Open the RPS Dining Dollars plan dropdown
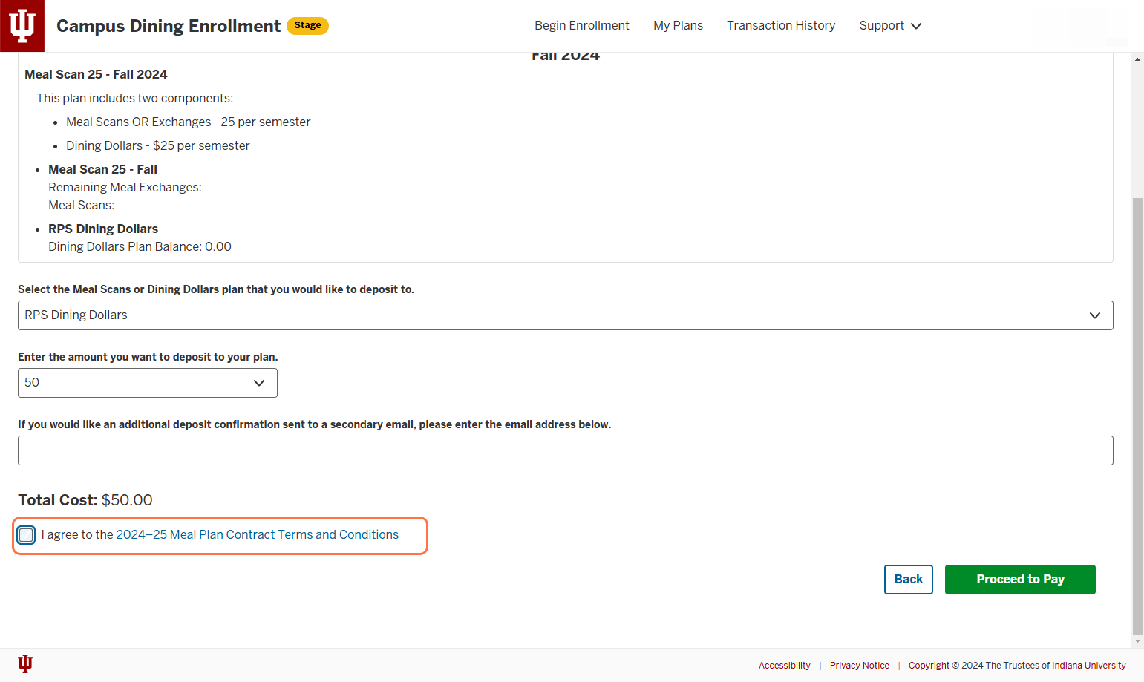Screen dimensions: 1144x682 [565, 315]
